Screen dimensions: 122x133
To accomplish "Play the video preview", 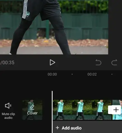I will pyautogui.click(x=52, y=62).
